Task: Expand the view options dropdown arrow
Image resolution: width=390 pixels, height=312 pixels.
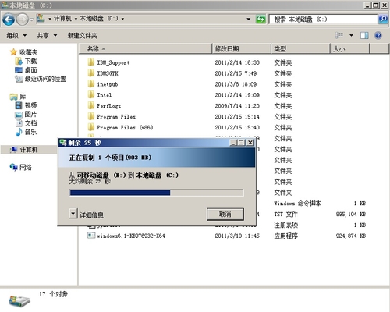Action: (x=351, y=35)
